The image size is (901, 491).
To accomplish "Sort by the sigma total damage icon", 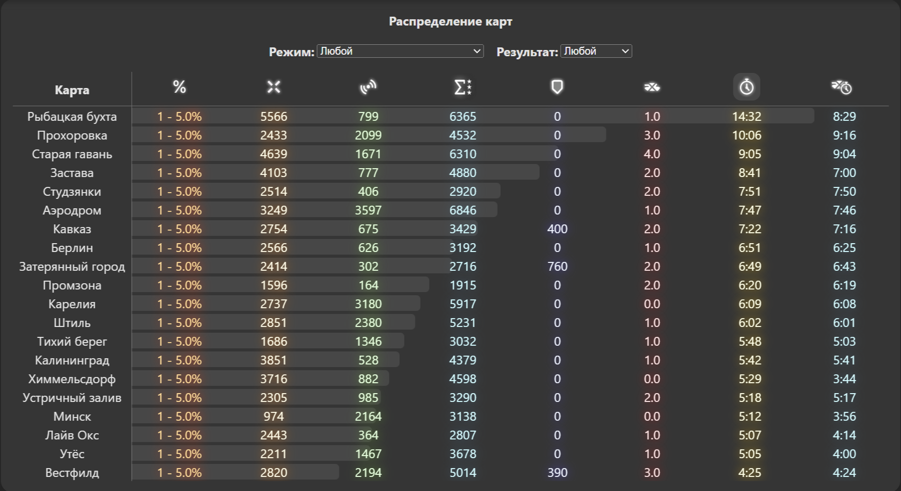I will 463,87.
